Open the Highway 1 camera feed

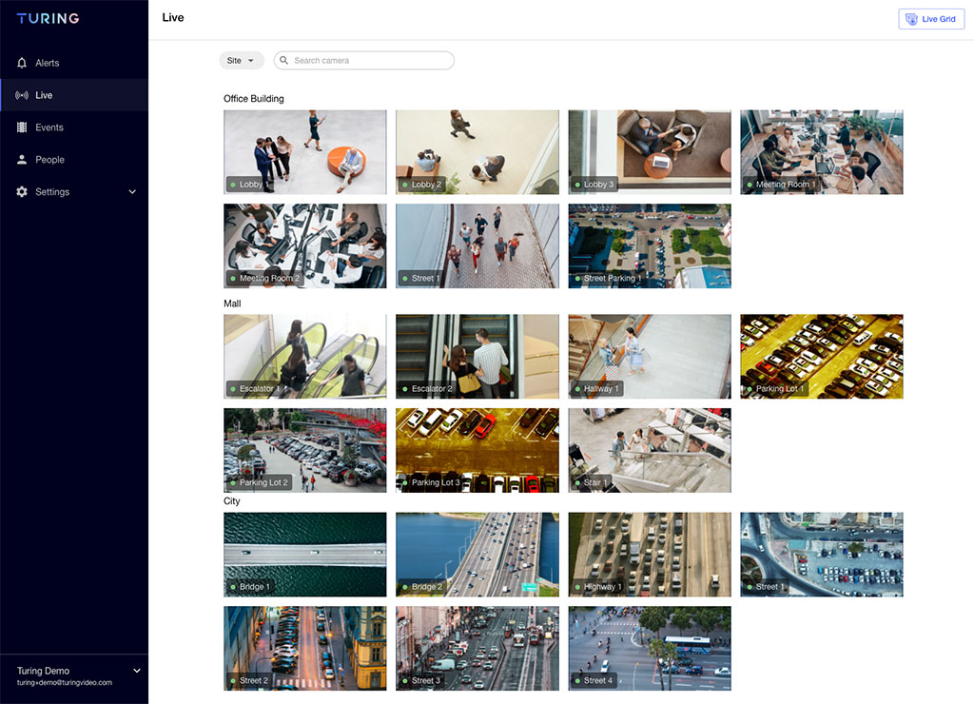pos(650,555)
